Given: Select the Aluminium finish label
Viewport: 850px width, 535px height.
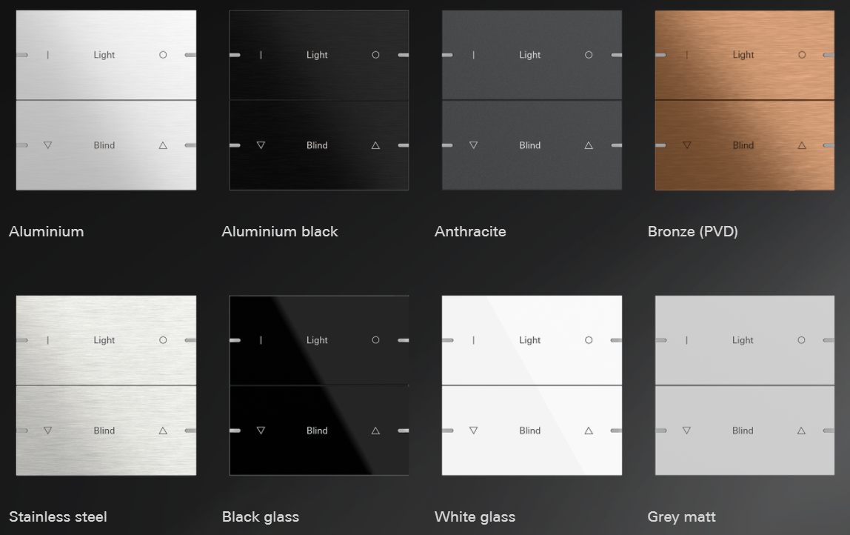Looking at the screenshot, I should click(x=47, y=232).
